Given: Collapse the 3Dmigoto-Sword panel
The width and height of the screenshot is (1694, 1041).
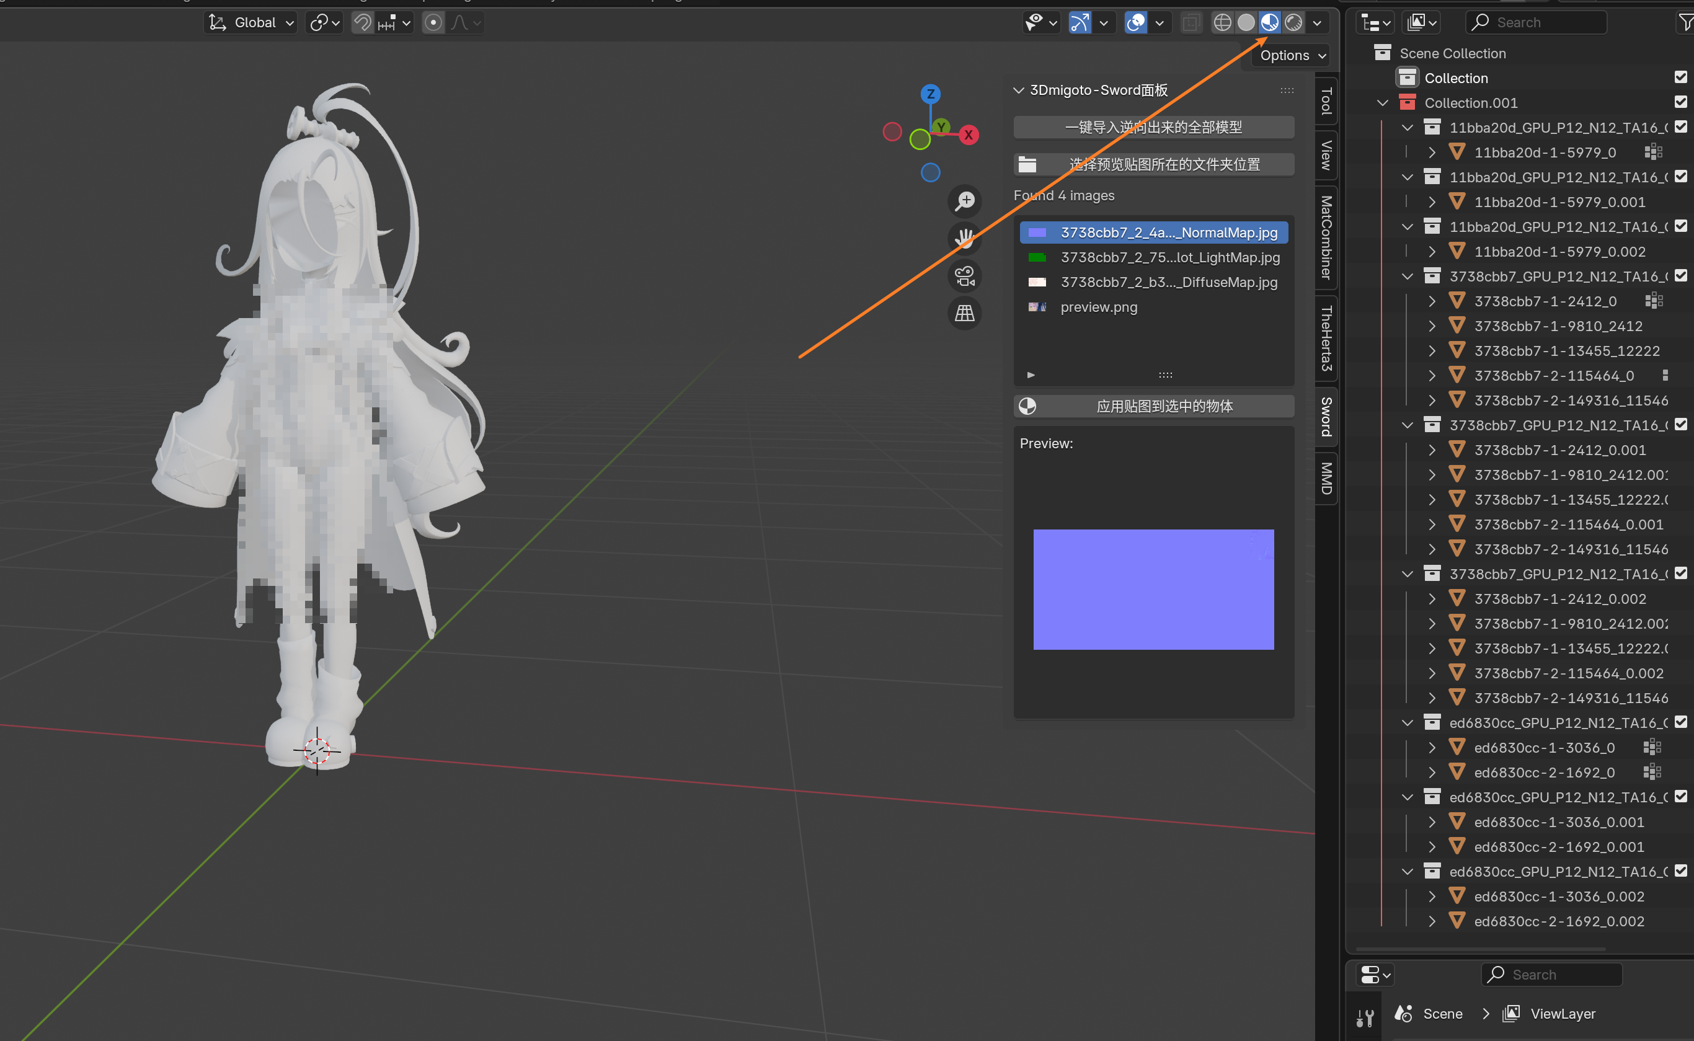Looking at the screenshot, I should 1019,90.
